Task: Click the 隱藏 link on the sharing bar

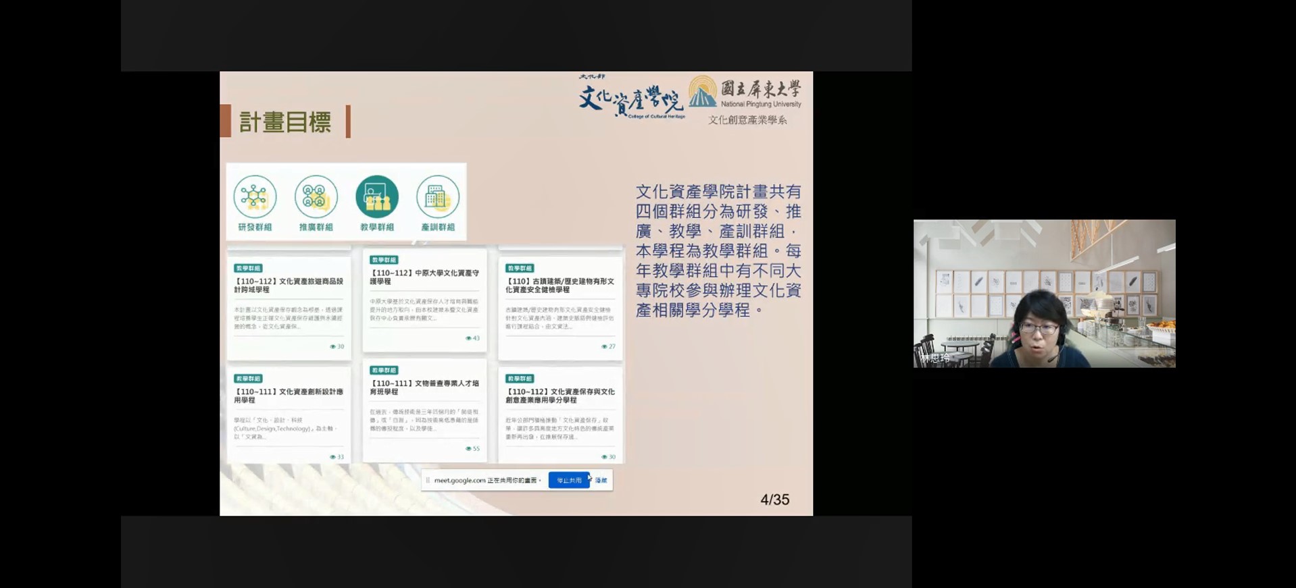Action: pos(601,480)
